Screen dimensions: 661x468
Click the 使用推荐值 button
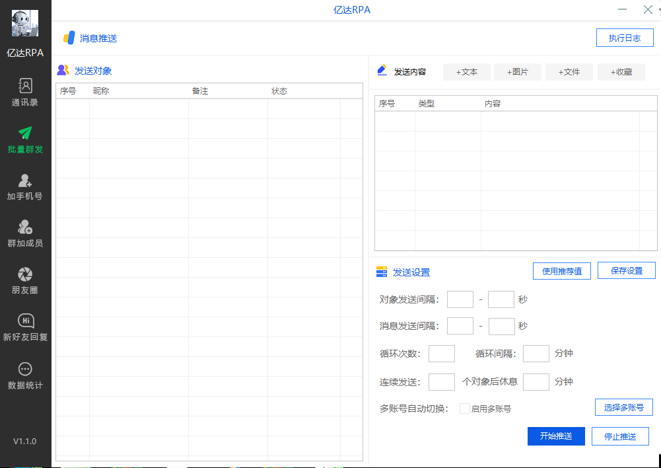pos(561,271)
